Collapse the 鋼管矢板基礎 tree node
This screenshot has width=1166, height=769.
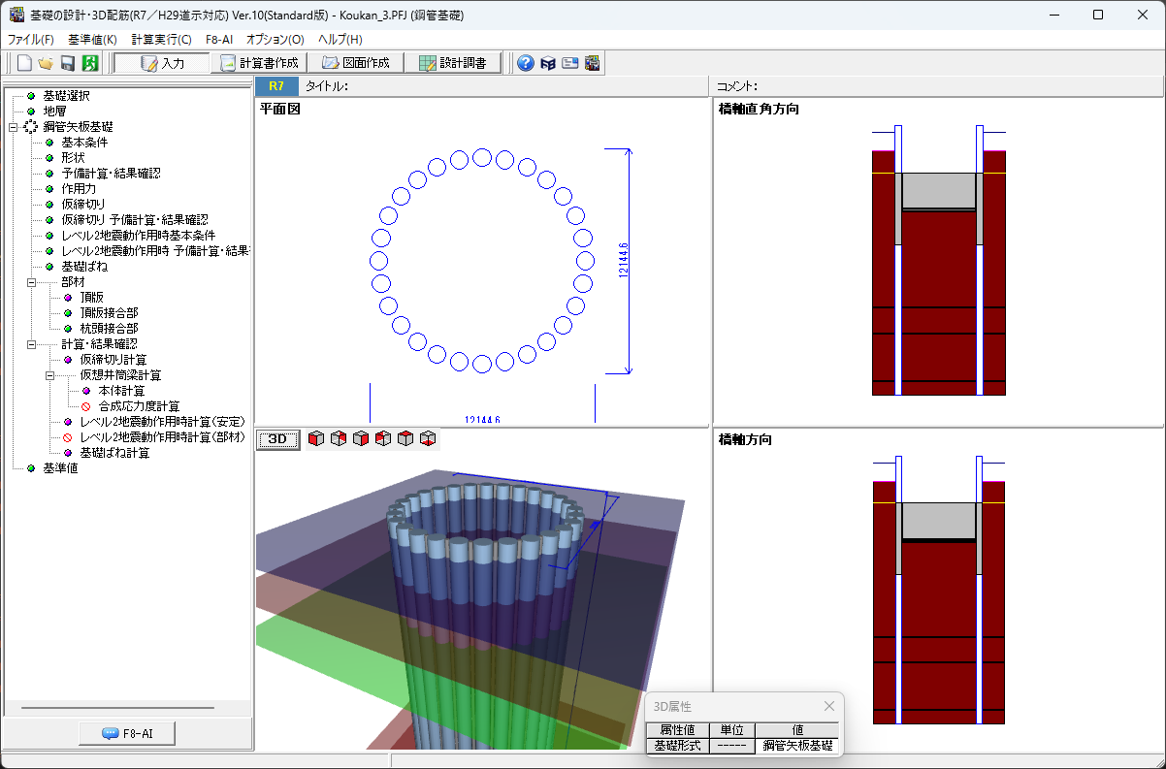pyautogui.click(x=13, y=127)
